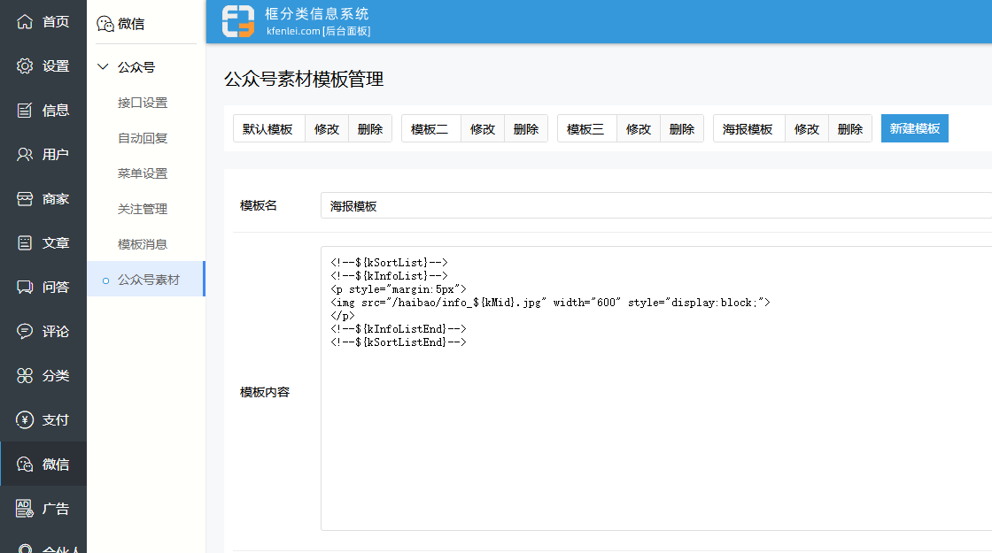Click the 广告 AD icon
Image resolution: width=992 pixels, height=553 pixels.
[x=25, y=508]
